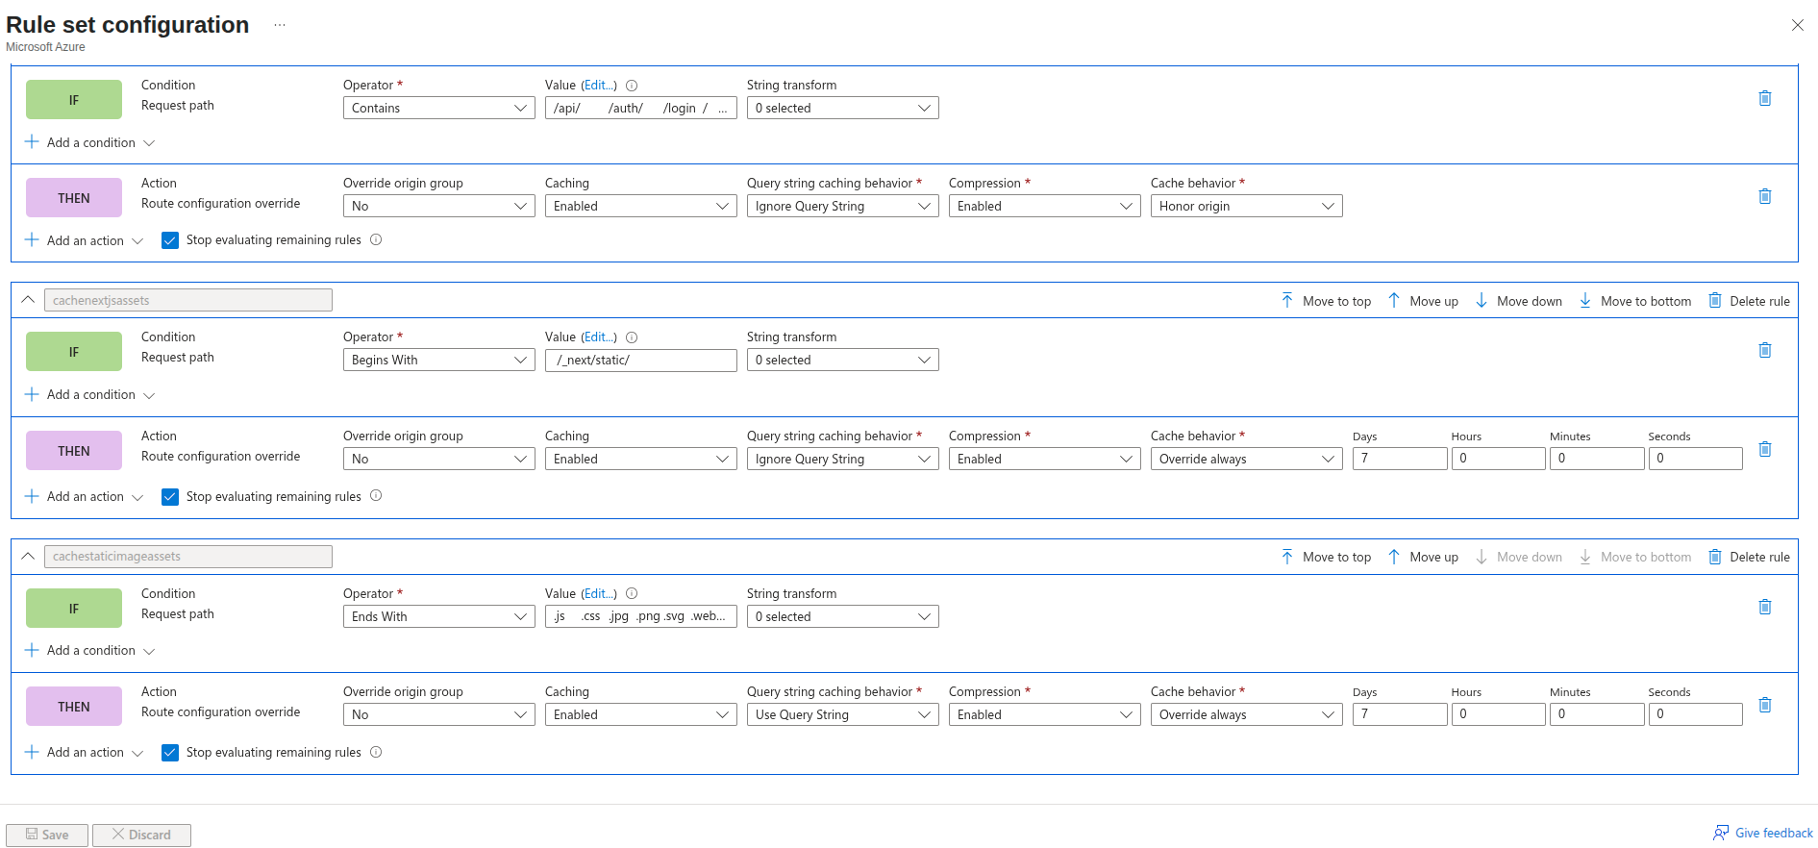The image size is (1818, 848).
Task: Add a condition to the first rule
Action: [x=89, y=142]
